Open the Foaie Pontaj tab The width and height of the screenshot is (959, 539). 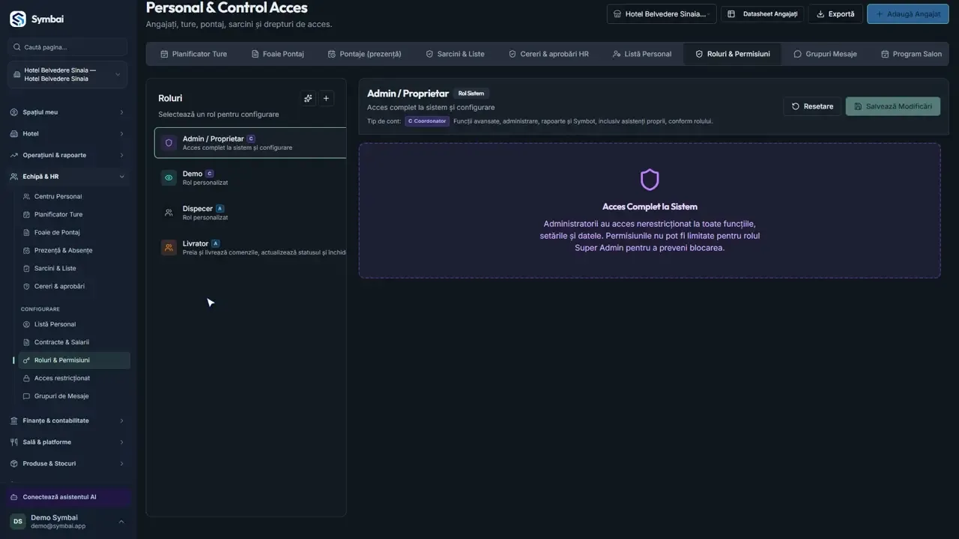click(x=278, y=54)
